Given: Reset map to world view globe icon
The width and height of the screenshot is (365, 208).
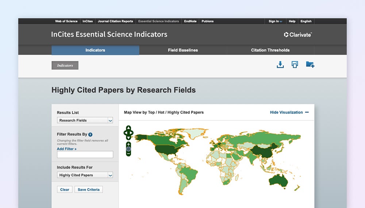Looking at the screenshot, I should [x=128, y=149].
